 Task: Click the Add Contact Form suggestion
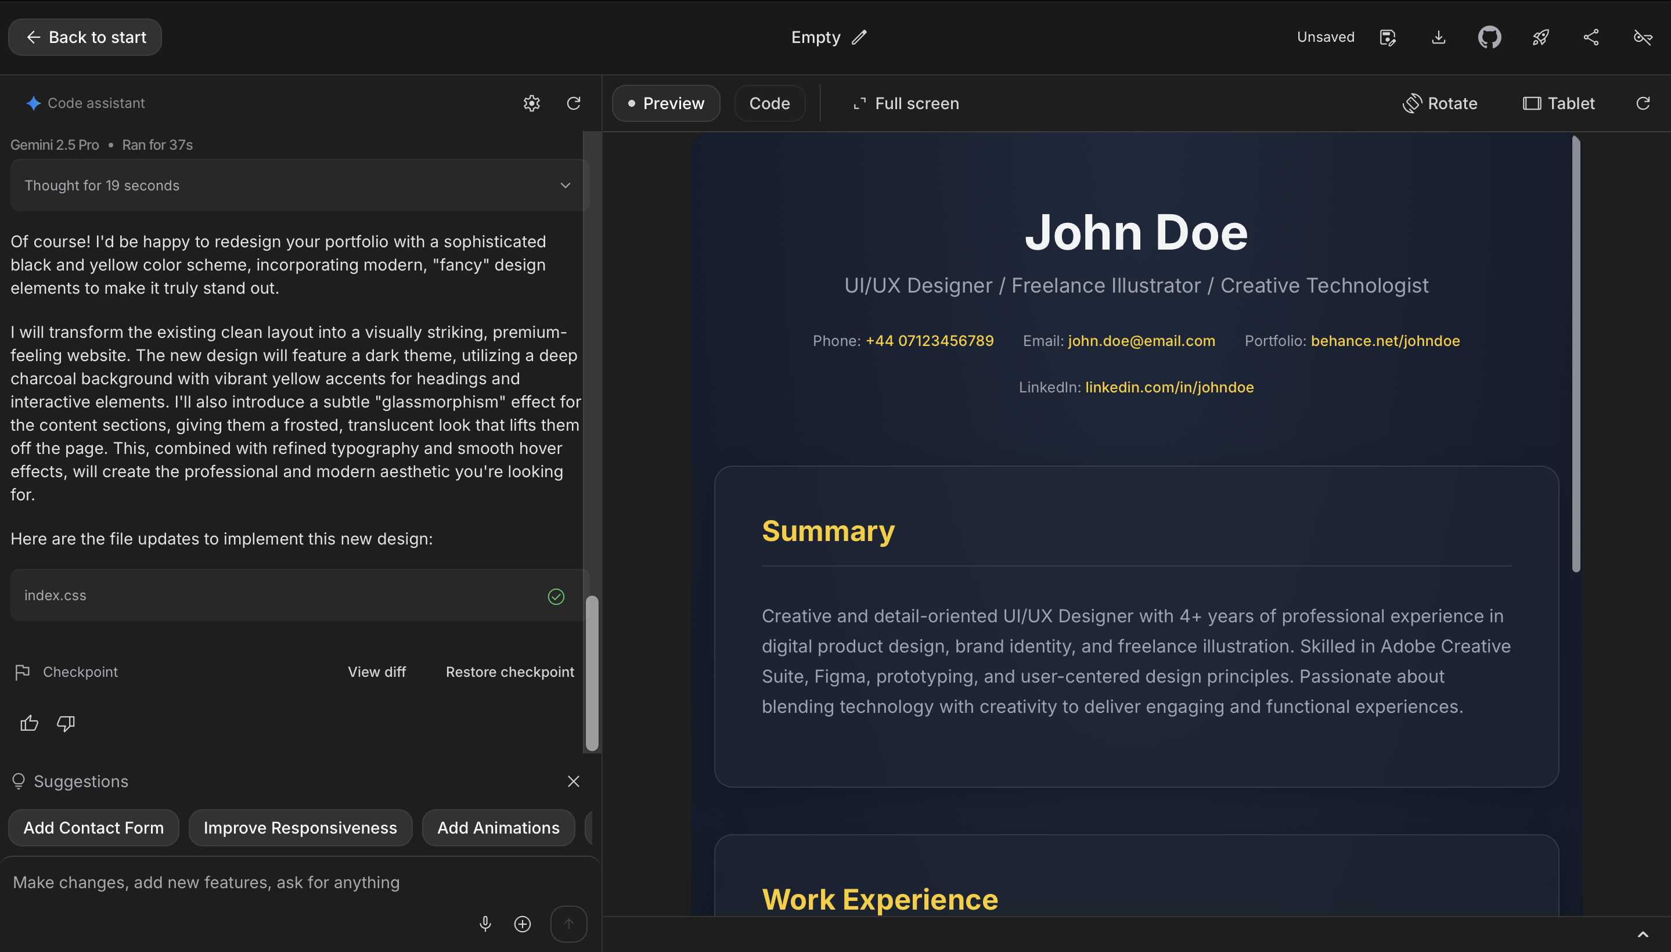coord(93,828)
